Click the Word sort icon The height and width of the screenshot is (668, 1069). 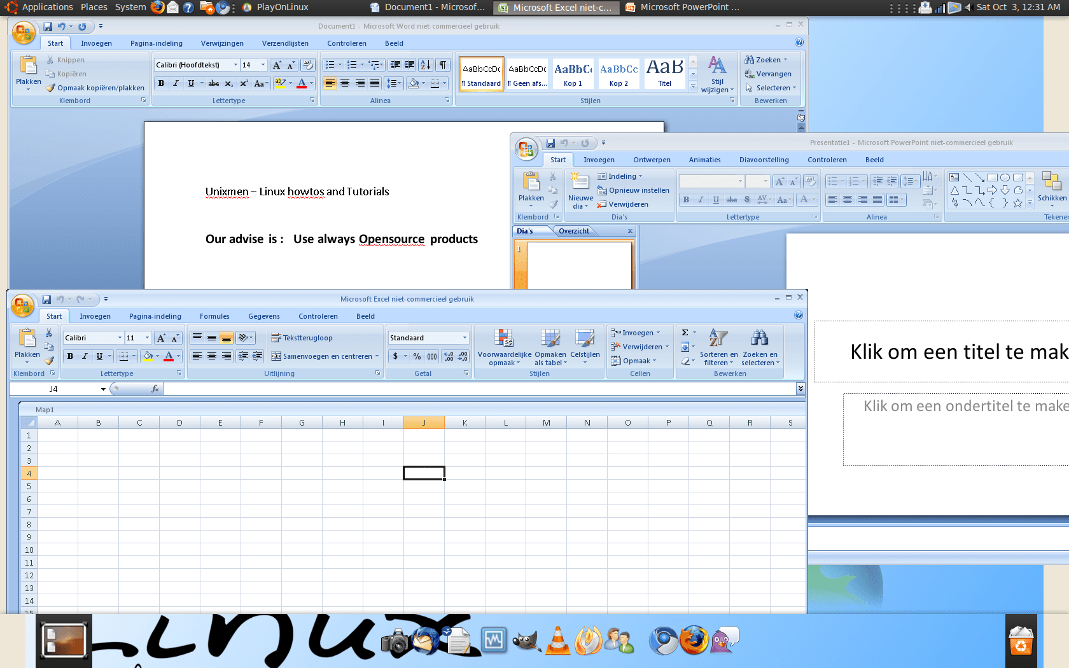point(426,65)
